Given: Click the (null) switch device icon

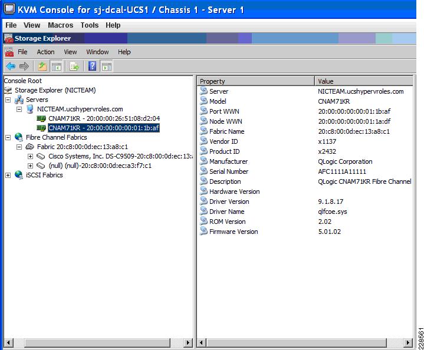Looking at the screenshot, I should [41, 166].
